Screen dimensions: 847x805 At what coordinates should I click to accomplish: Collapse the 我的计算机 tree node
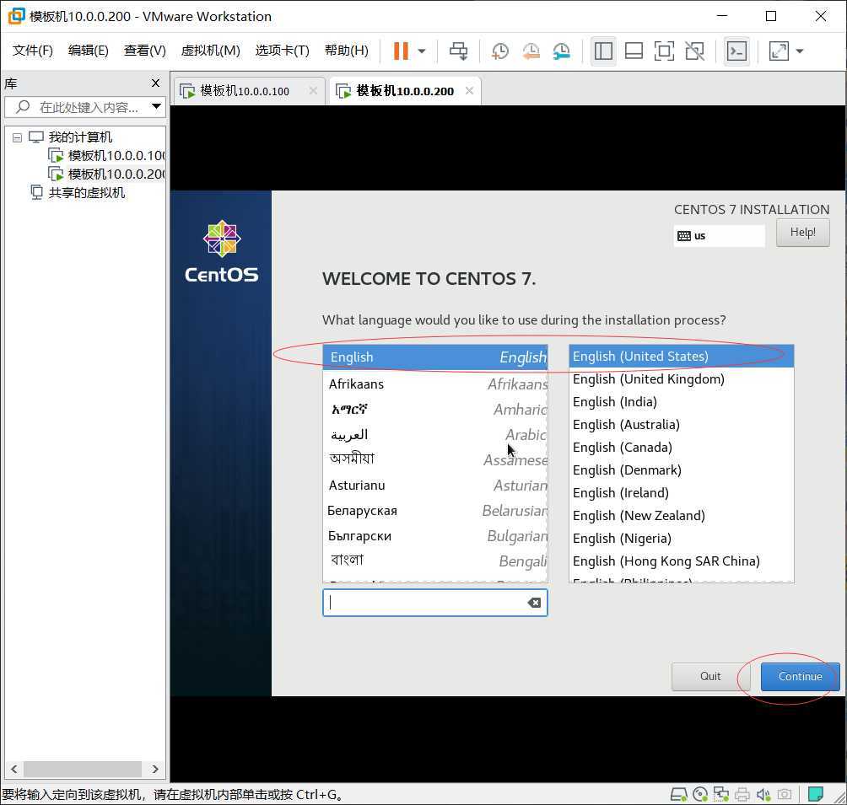coord(17,137)
